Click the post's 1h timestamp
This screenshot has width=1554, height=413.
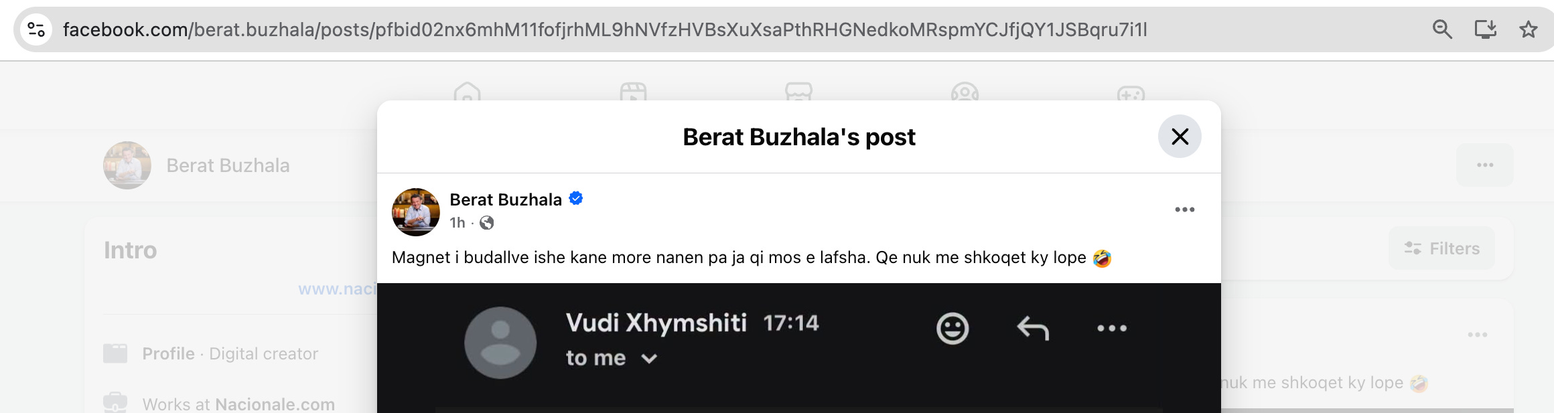pos(457,223)
